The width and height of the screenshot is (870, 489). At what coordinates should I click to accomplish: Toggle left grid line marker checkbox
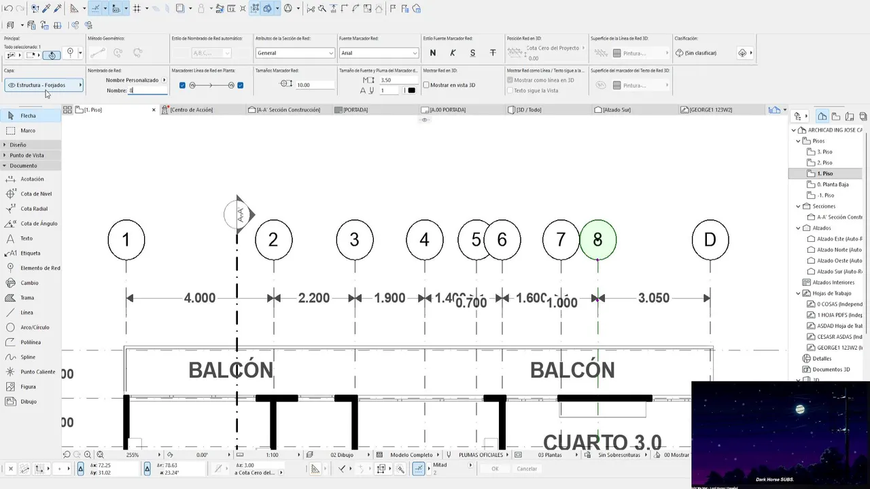[x=182, y=85]
